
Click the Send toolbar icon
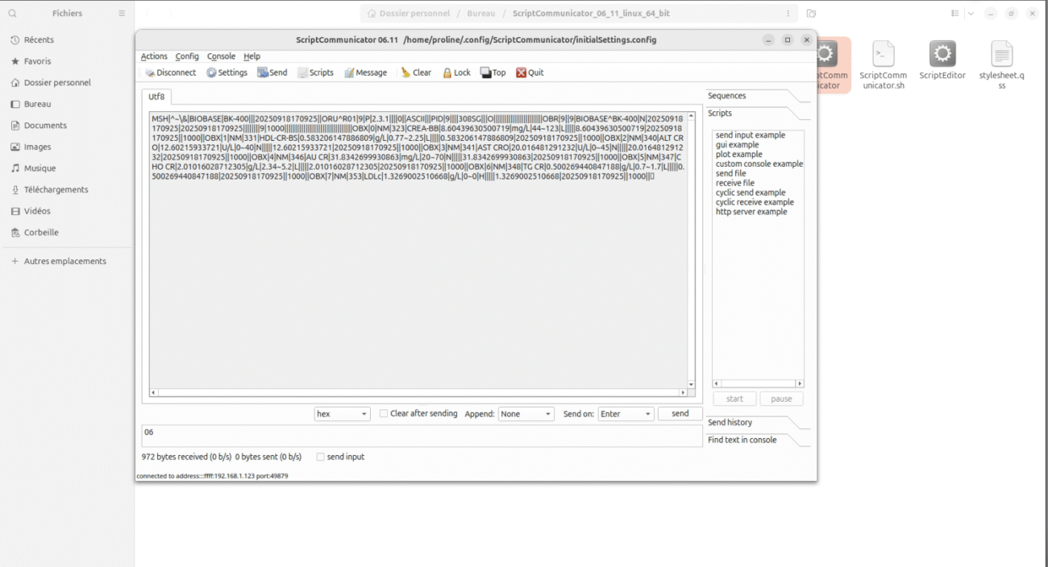tap(272, 72)
